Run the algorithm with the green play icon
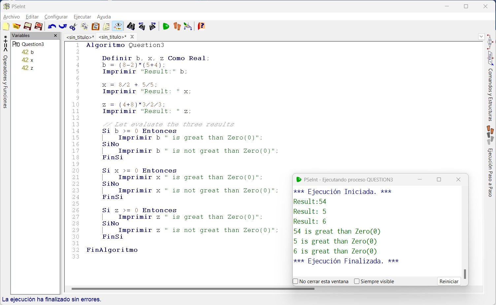Viewport: 496px width, 305px height. click(x=166, y=26)
